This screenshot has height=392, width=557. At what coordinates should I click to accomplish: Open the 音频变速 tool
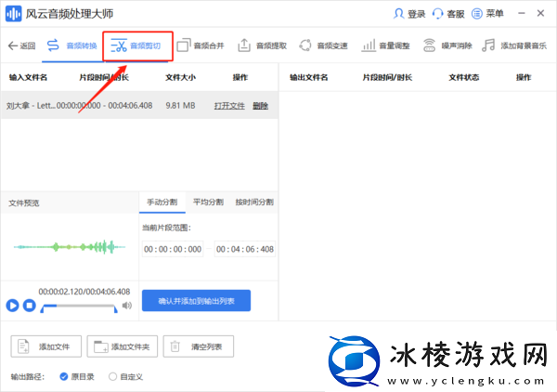pyautogui.click(x=323, y=46)
